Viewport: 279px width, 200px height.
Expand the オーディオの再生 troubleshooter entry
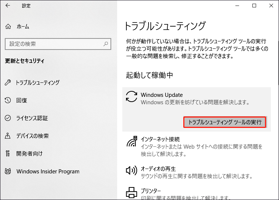coord(196,172)
